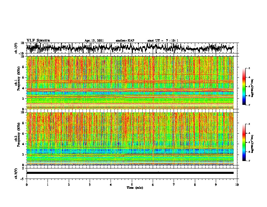Click time axis tick "2" below ch.3

click(x=69, y=185)
